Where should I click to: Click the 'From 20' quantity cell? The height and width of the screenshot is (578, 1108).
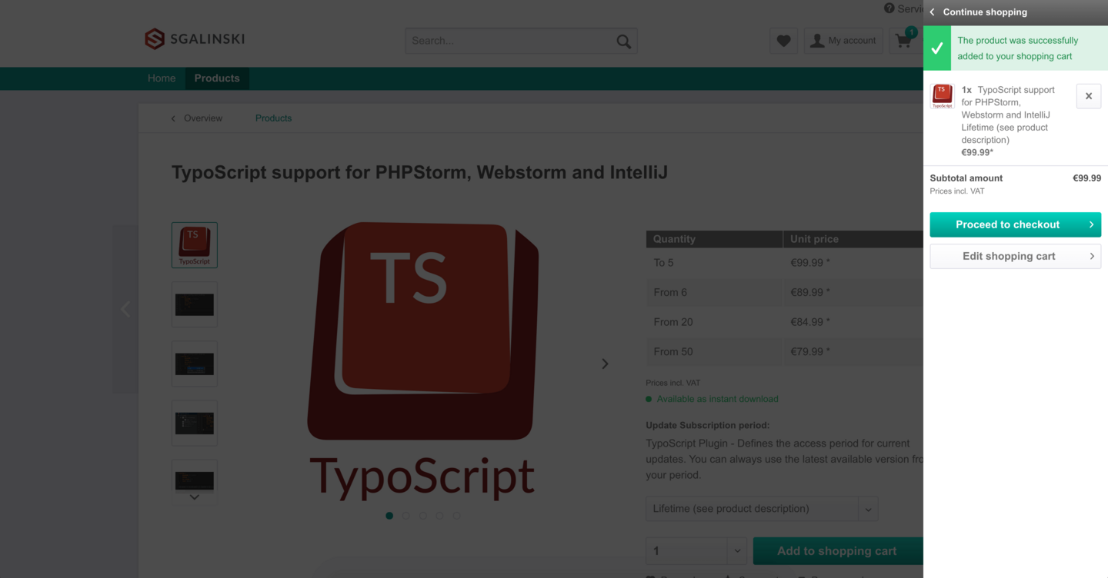[714, 322]
